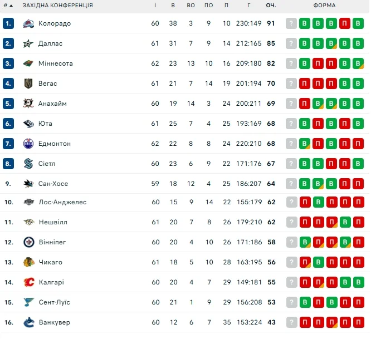Open the Ванкувер team link
The image size is (371, 339).
pos(54,322)
